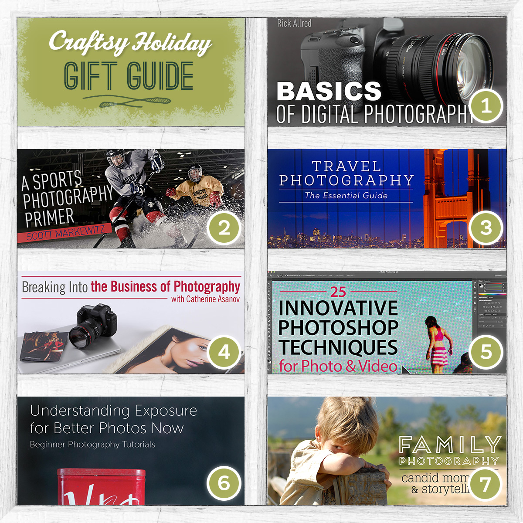Open Family Photography candid moments banner
The width and height of the screenshot is (523, 523).
[387, 451]
